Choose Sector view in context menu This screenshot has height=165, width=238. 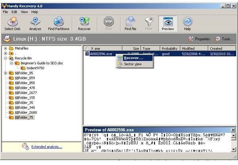(x=134, y=64)
